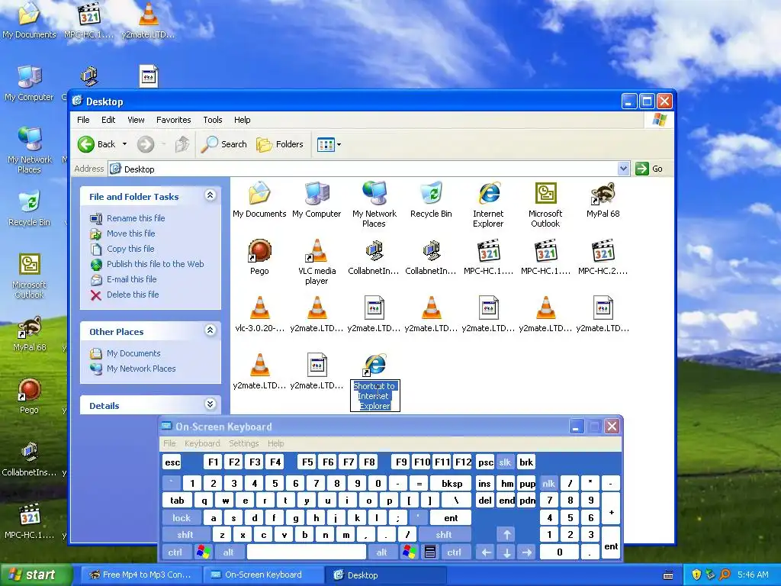The height and width of the screenshot is (586, 781).
Task: Open the Address bar dropdown
Action: pos(623,169)
